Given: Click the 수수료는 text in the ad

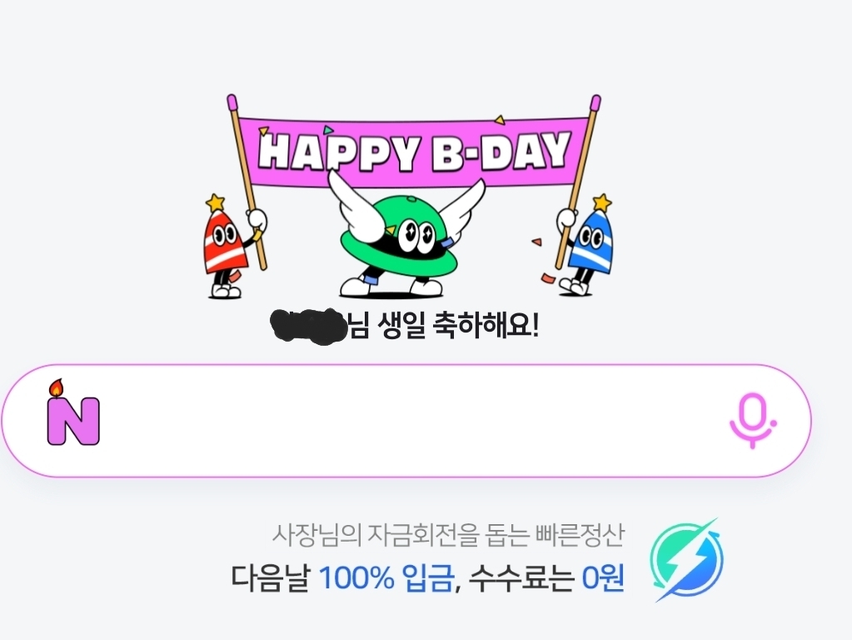Looking at the screenshot, I should point(521,578).
